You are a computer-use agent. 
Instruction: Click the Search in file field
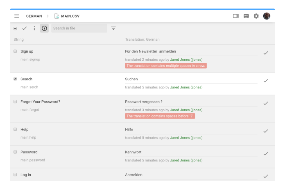click(79, 28)
